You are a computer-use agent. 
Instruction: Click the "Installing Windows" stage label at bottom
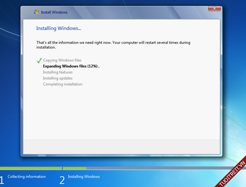(84, 177)
